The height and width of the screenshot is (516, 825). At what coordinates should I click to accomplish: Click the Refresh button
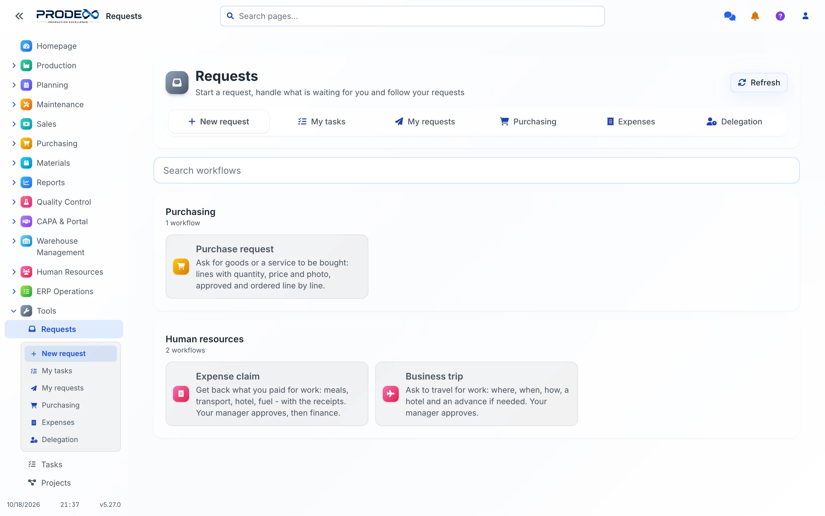tap(759, 83)
